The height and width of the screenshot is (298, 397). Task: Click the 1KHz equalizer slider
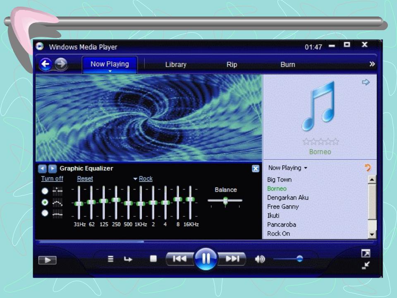tap(141, 204)
